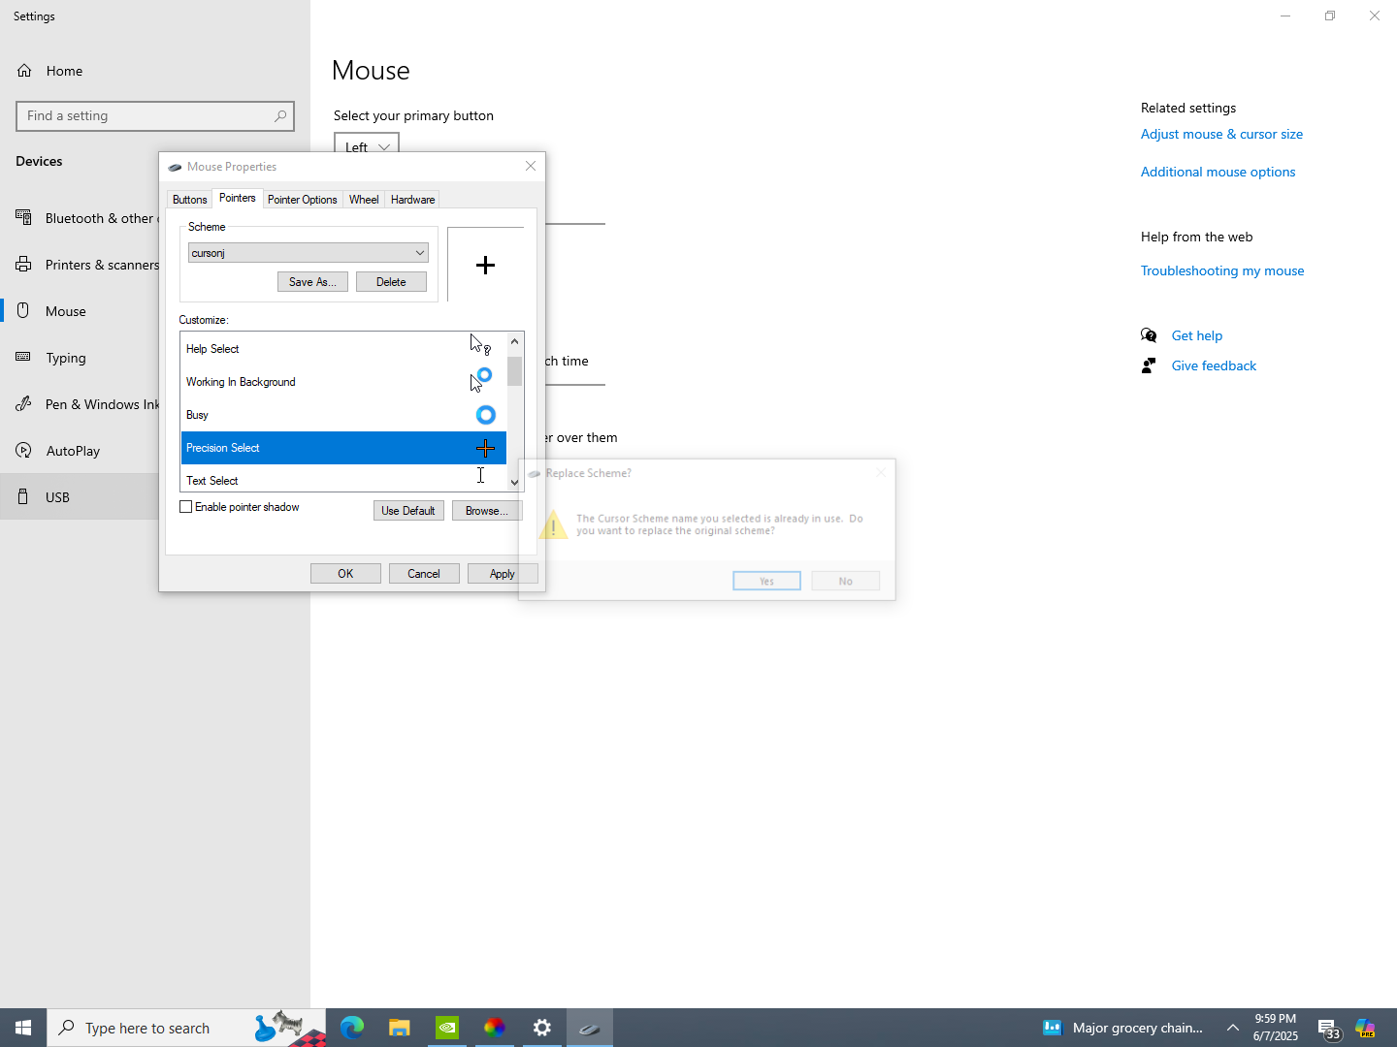The width and height of the screenshot is (1397, 1047).
Task: Apply the Mouse Properties changes
Action: 503,574
